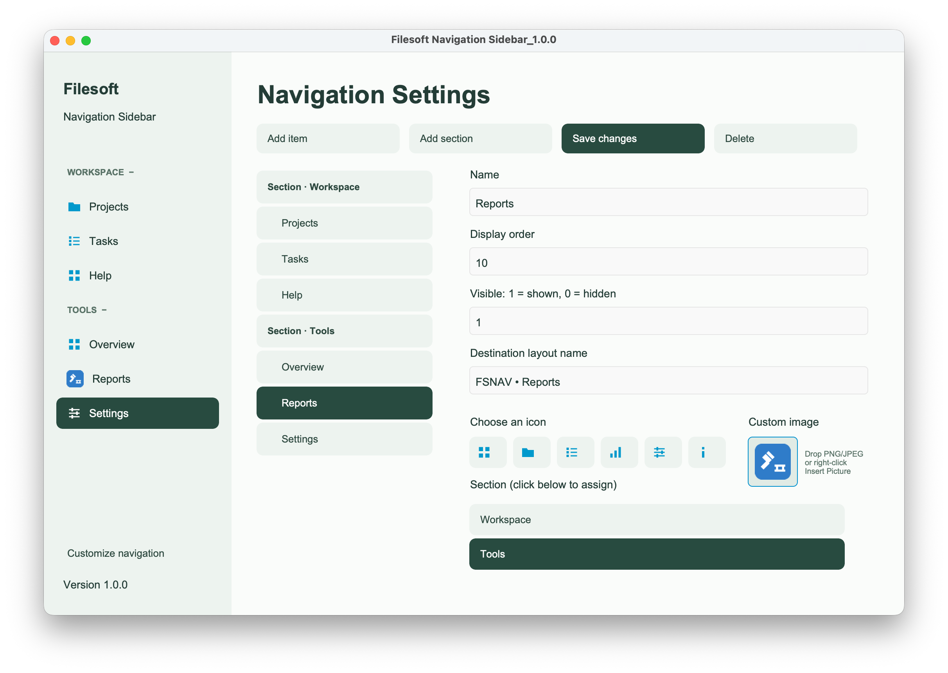Select Help in the settings item list

(x=345, y=295)
